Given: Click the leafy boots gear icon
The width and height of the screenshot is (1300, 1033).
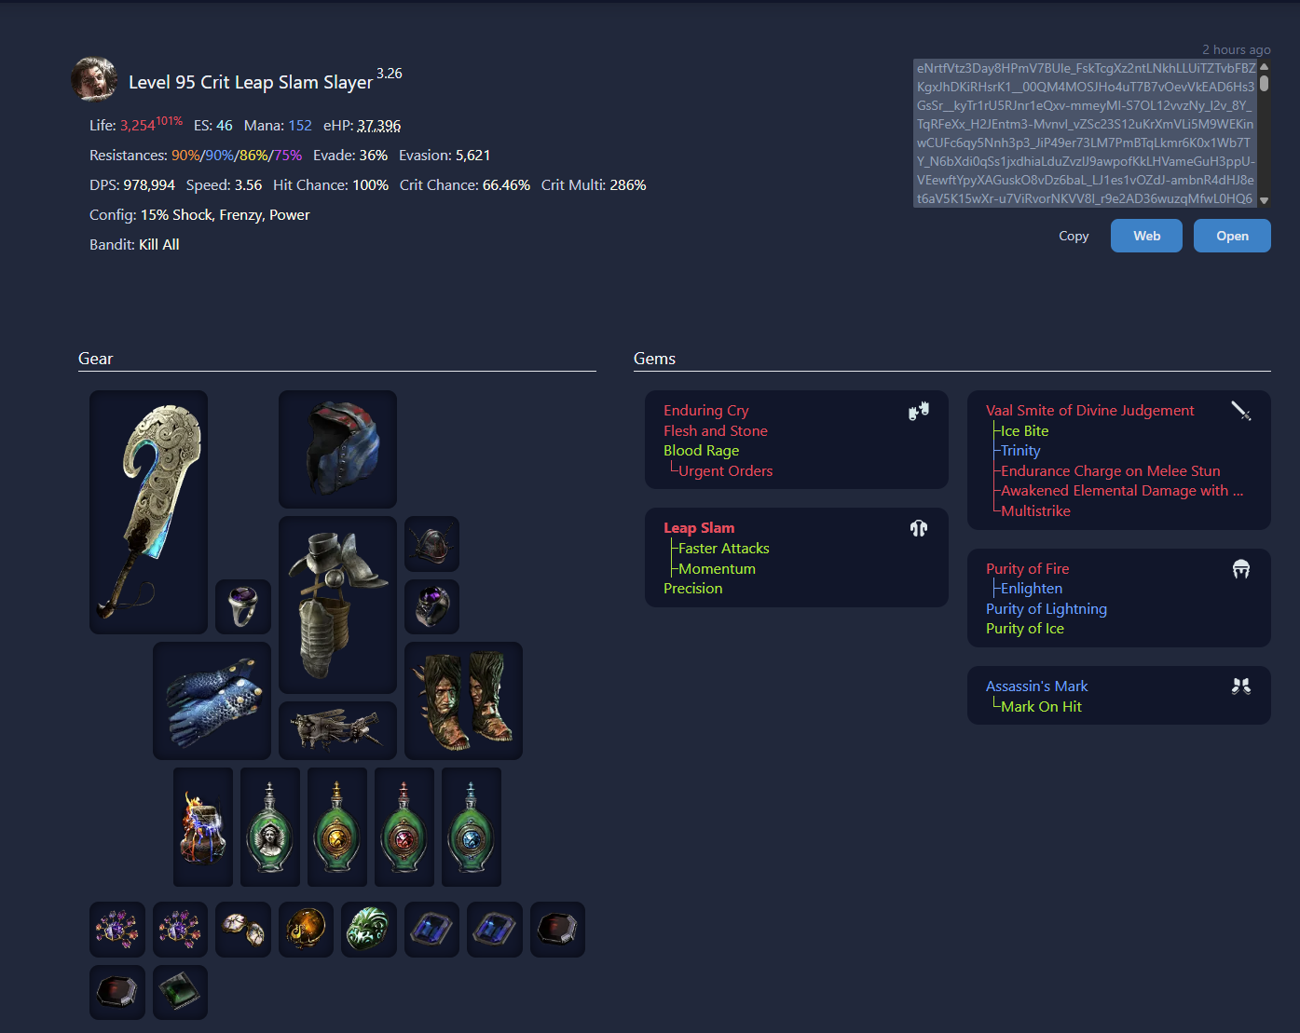Looking at the screenshot, I should [x=463, y=700].
